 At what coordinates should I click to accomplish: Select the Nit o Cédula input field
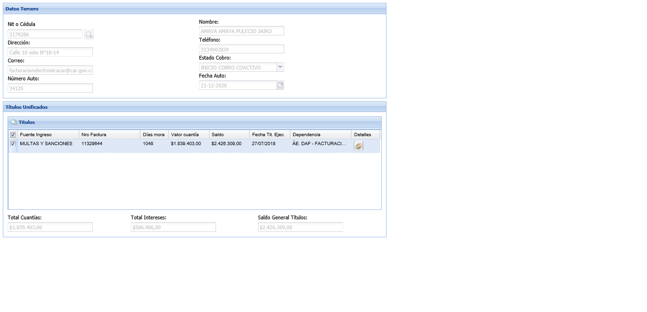tap(45, 34)
